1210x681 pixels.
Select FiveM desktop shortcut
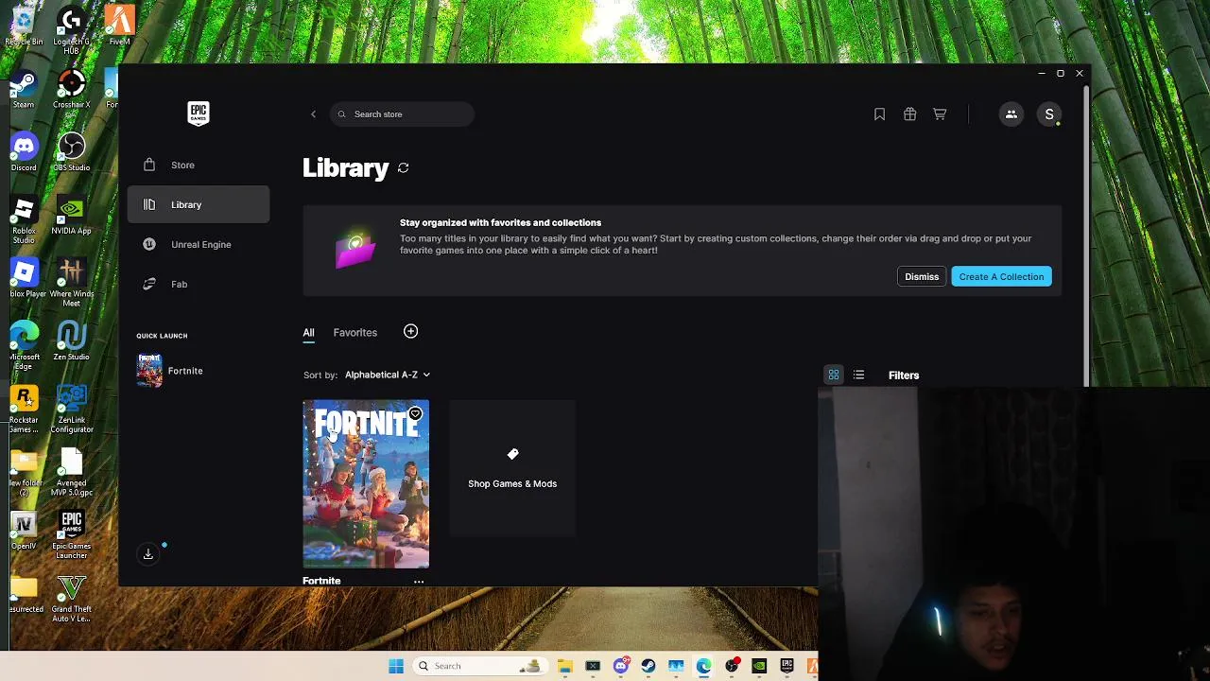pos(119,26)
